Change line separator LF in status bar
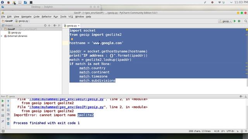248x139 pixels. pyautogui.click(x=223, y=131)
